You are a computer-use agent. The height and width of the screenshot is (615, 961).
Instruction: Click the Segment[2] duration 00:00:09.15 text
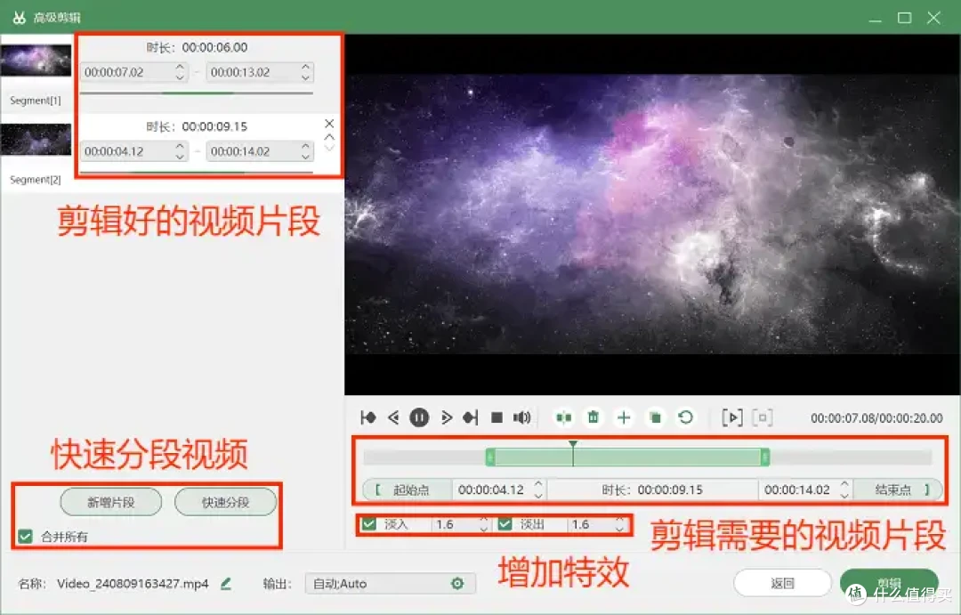click(214, 126)
